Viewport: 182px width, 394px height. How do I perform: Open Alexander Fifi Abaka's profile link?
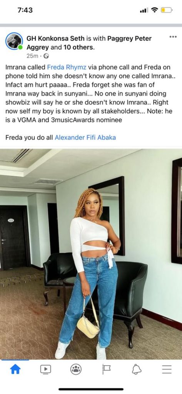[x=85, y=137]
